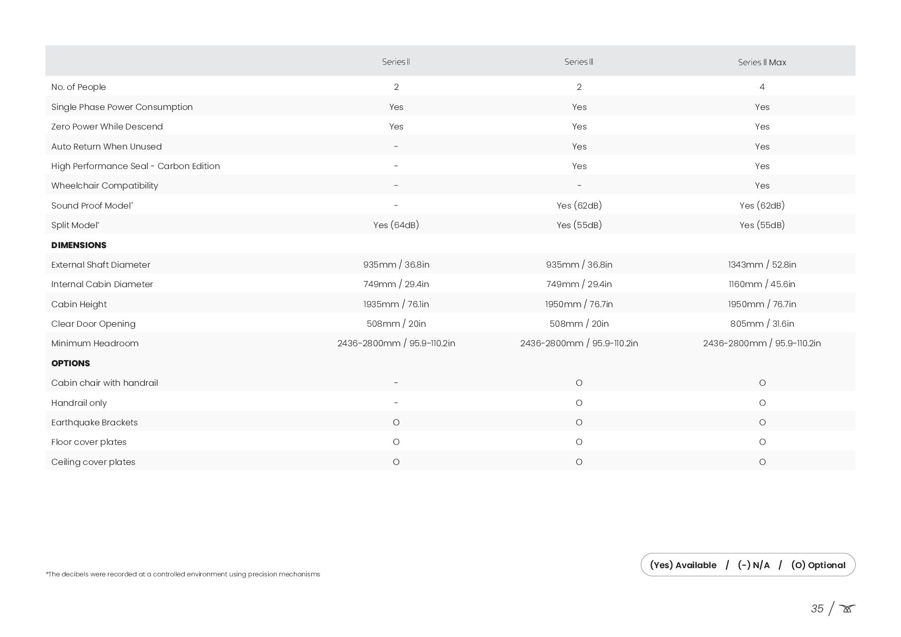Click 'Internal Cabin Diameter' row label
The height and width of the screenshot is (637, 901).
[102, 284]
